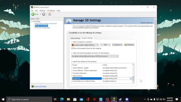Open the Counter-strike program dropdown
The image size is (181, 102).
[85, 45]
